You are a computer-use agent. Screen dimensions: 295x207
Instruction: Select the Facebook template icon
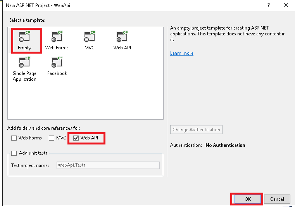pos(57,63)
